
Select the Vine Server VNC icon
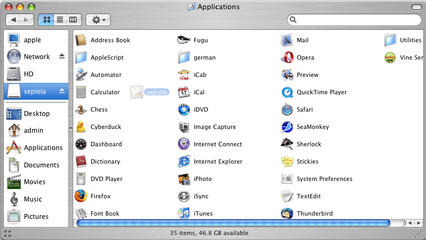point(390,57)
